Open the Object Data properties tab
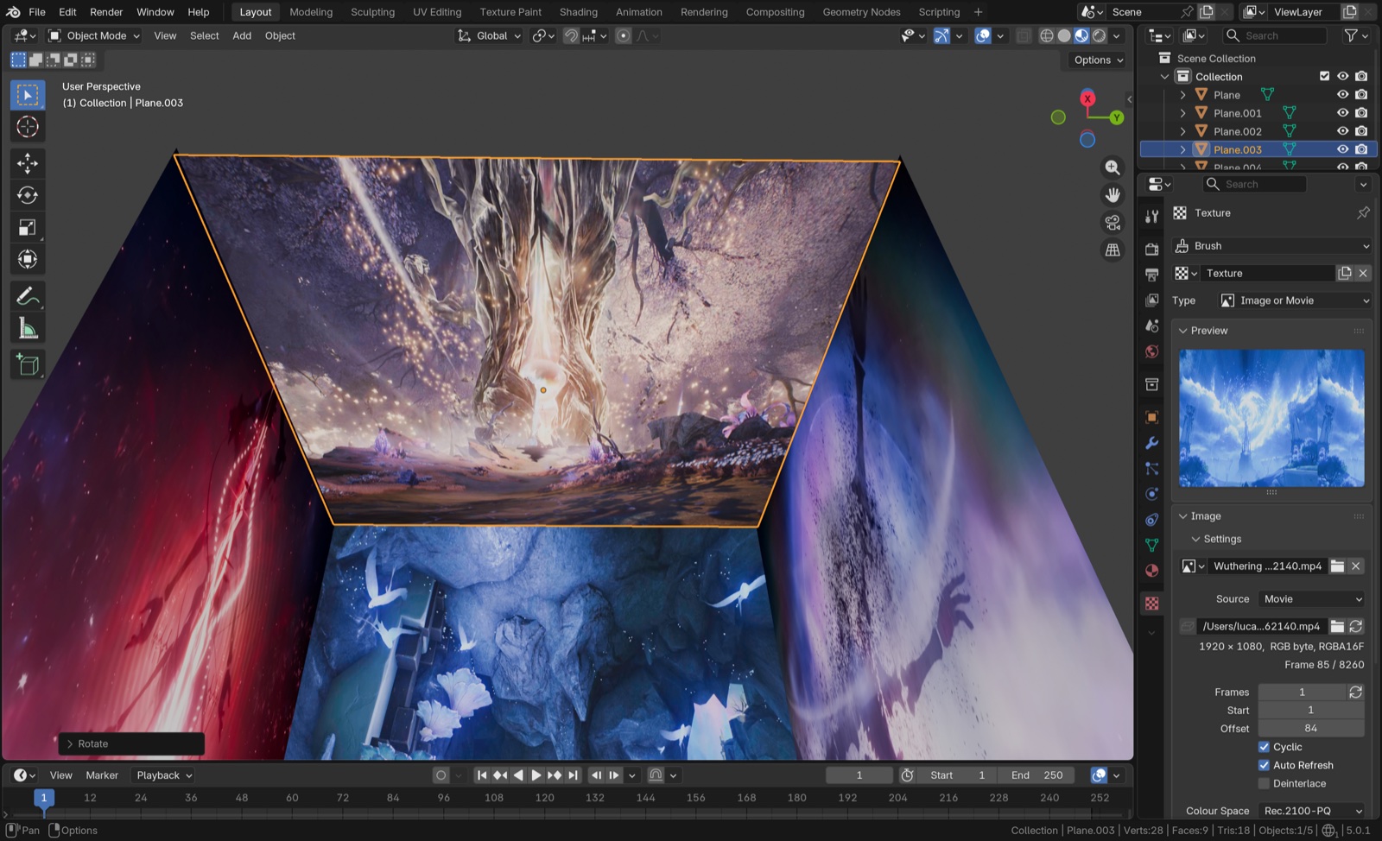 click(x=1151, y=545)
